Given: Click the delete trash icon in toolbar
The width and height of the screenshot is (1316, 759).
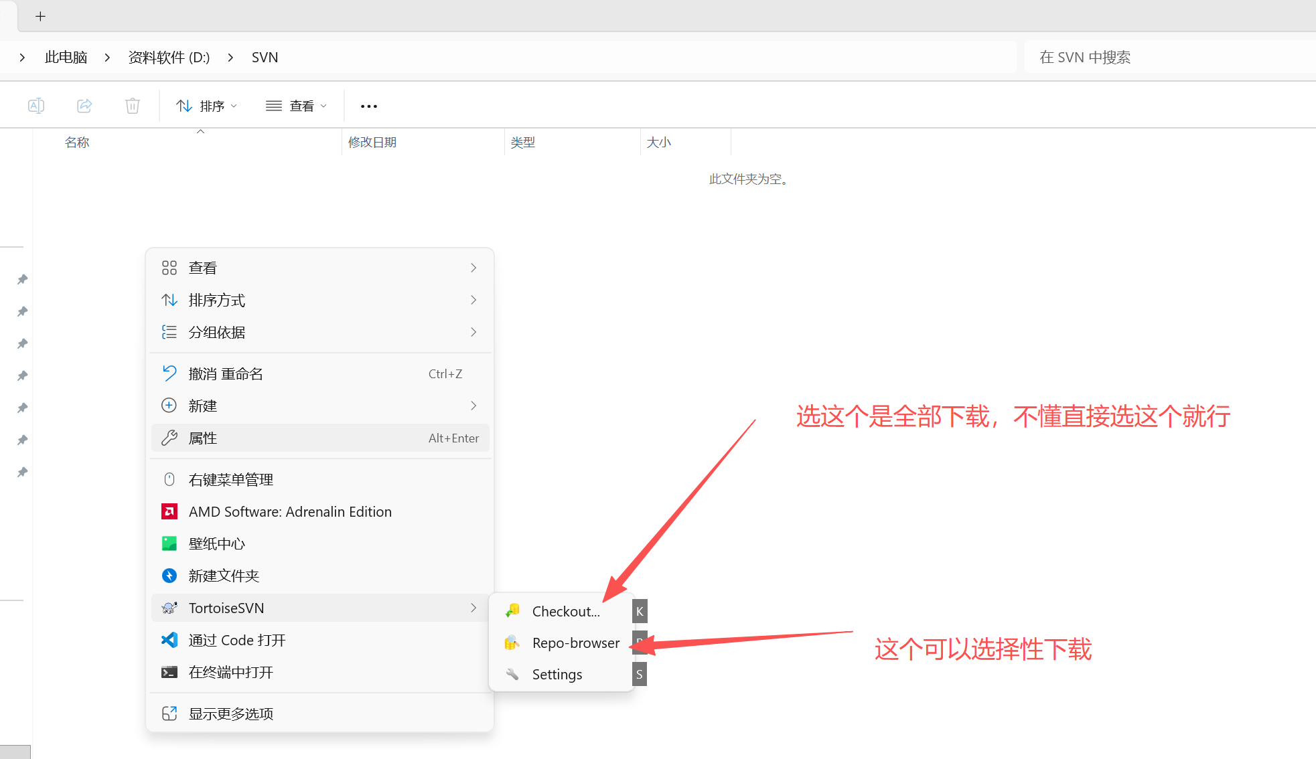Looking at the screenshot, I should tap(133, 106).
